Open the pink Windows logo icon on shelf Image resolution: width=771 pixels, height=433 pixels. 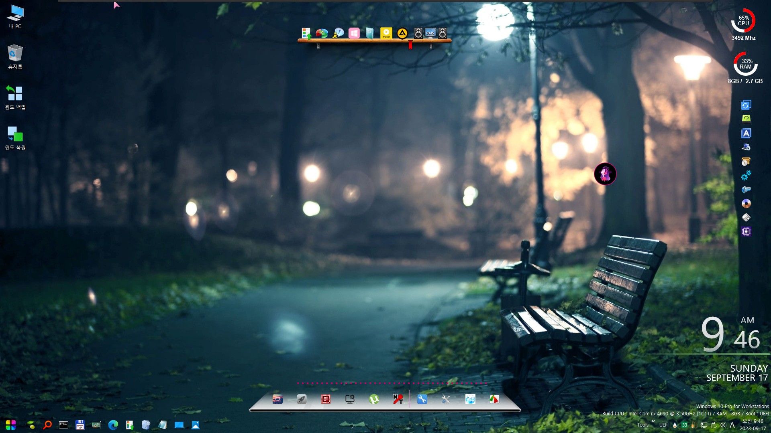click(354, 33)
